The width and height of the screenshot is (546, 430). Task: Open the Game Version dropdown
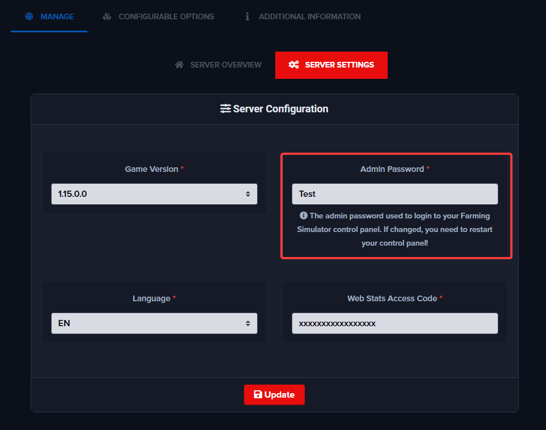(x=154, y=194)
